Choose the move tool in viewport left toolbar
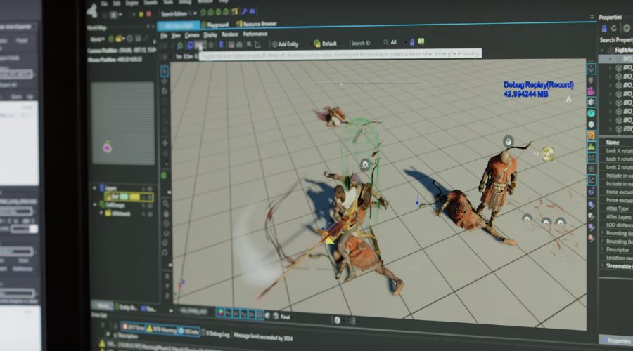 pyautogui.click(x=165, y=82)
